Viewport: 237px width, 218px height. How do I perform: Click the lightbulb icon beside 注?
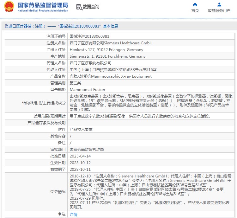60,214
